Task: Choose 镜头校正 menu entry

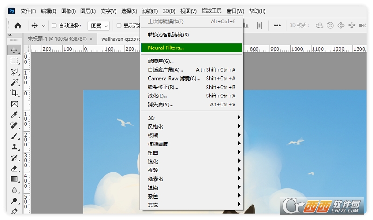Action: (x=192, y=87)
